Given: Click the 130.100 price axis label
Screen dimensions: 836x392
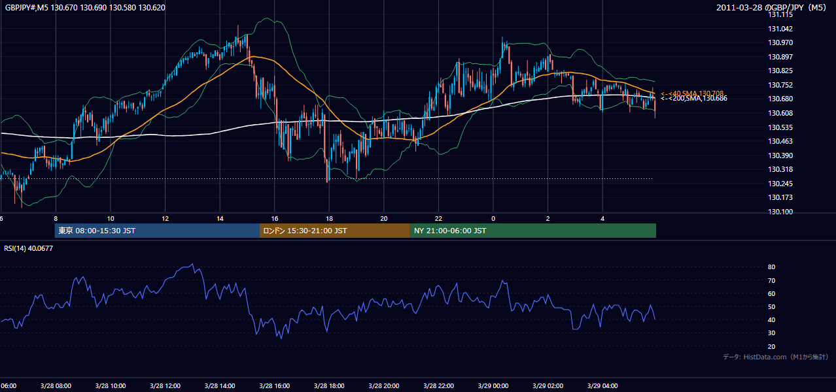Looking at the screenshot, I should [780, 212].
